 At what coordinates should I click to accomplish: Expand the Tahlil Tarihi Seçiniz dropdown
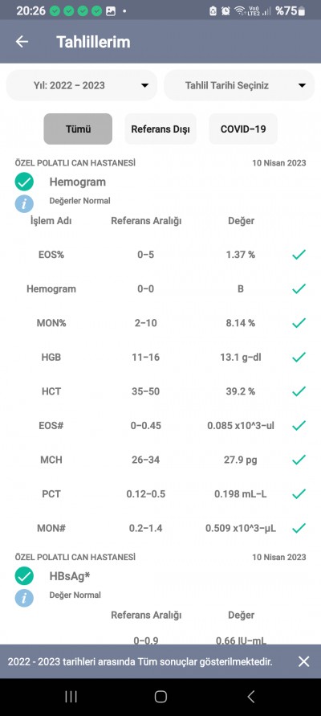239,85
